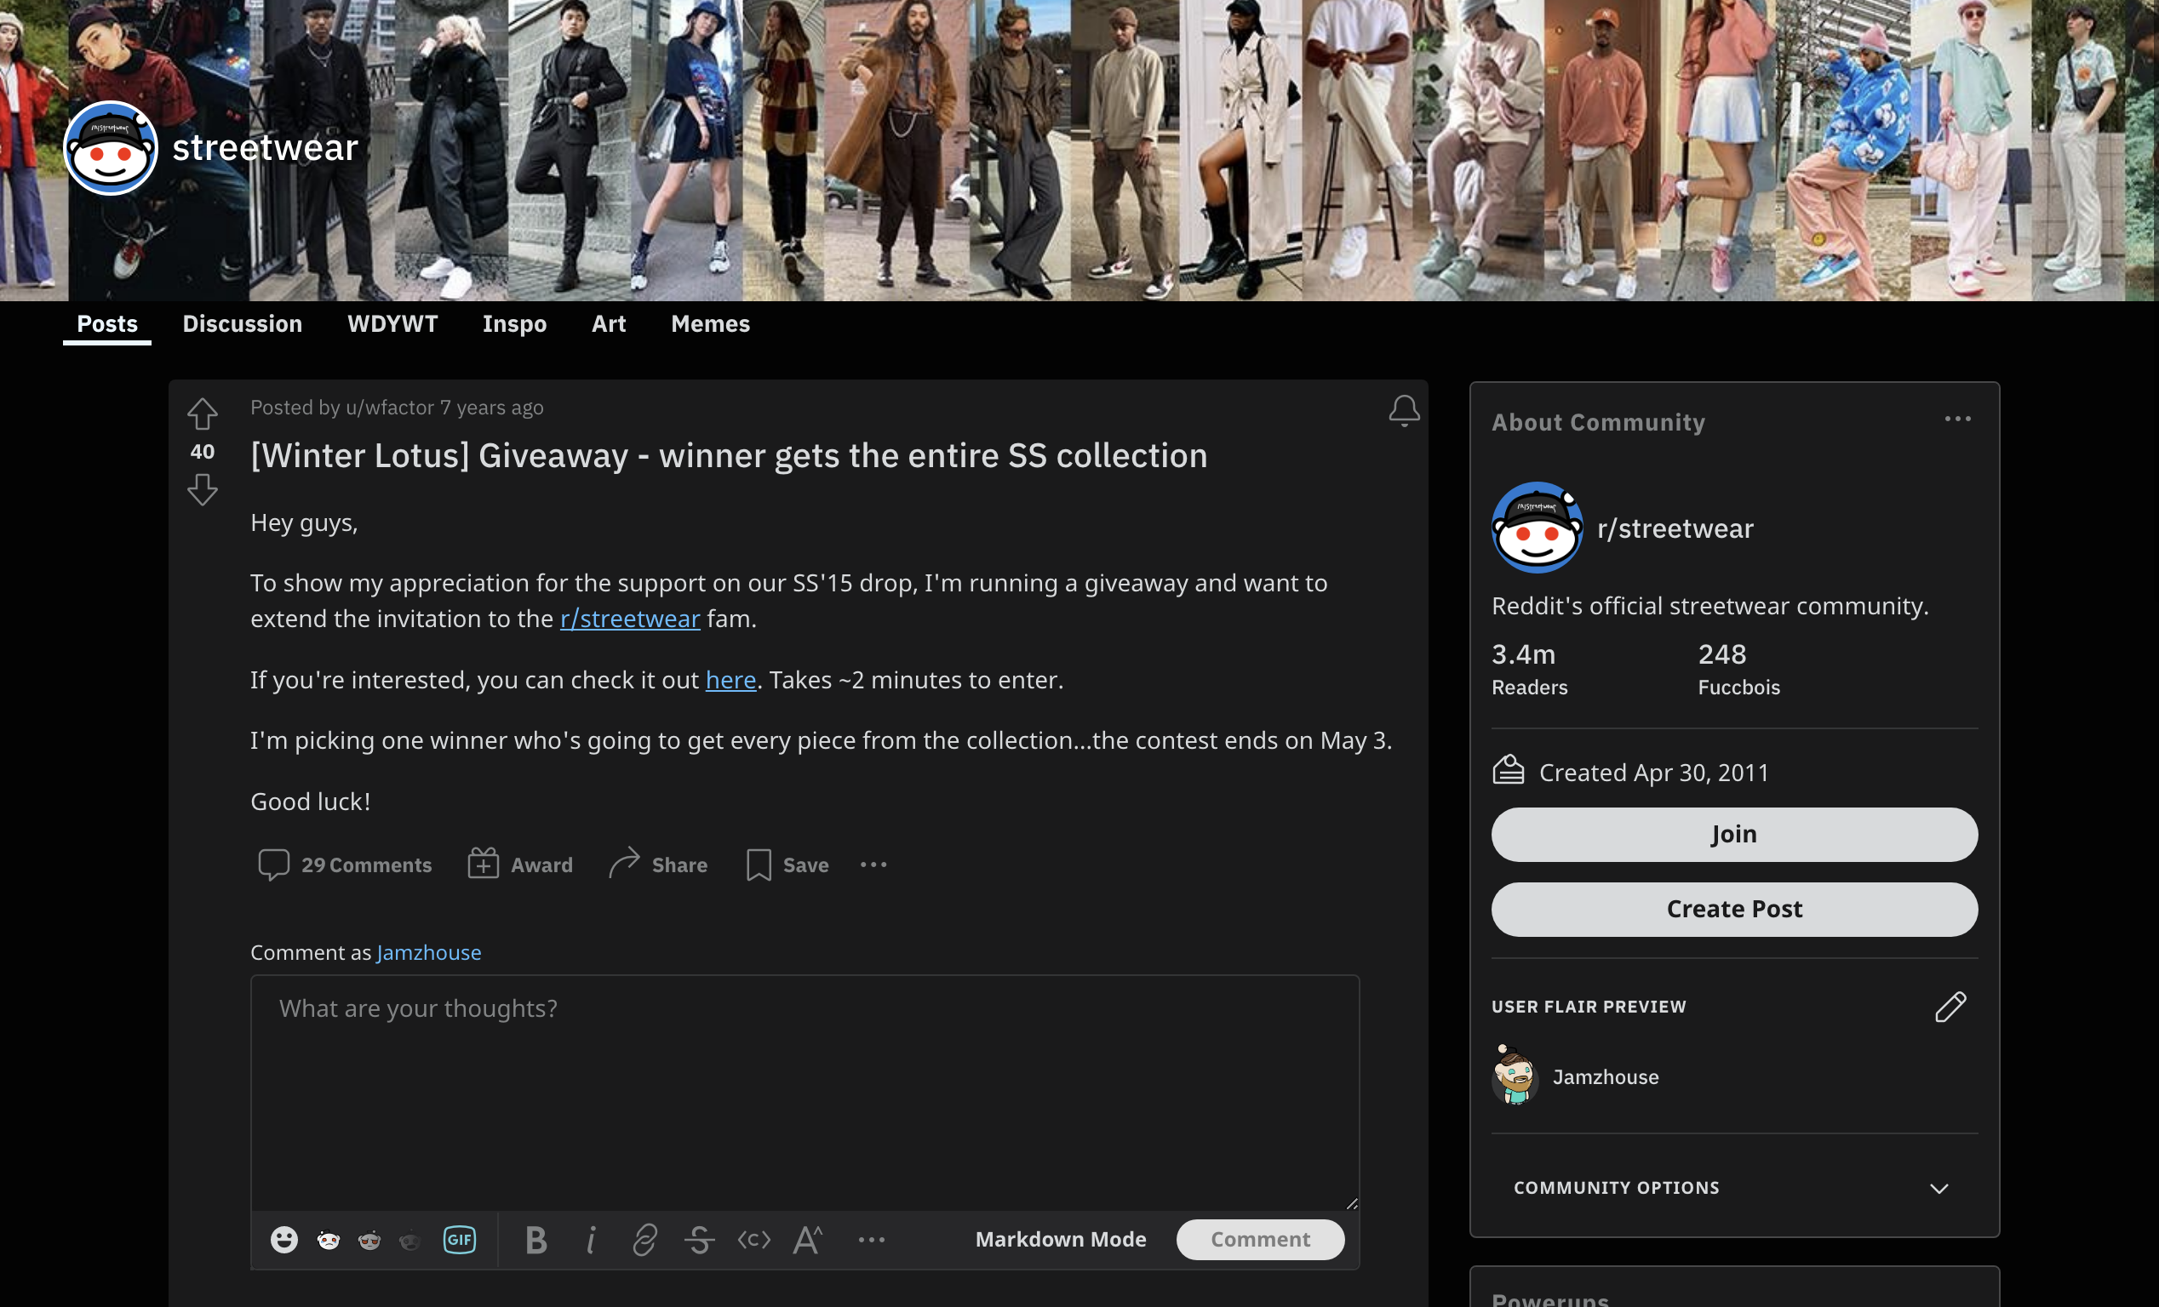Viewport: 2159px width, 1307px height.
Task: Click the 'What are your thoughts?' comment box
Action: coord(805,1093)
